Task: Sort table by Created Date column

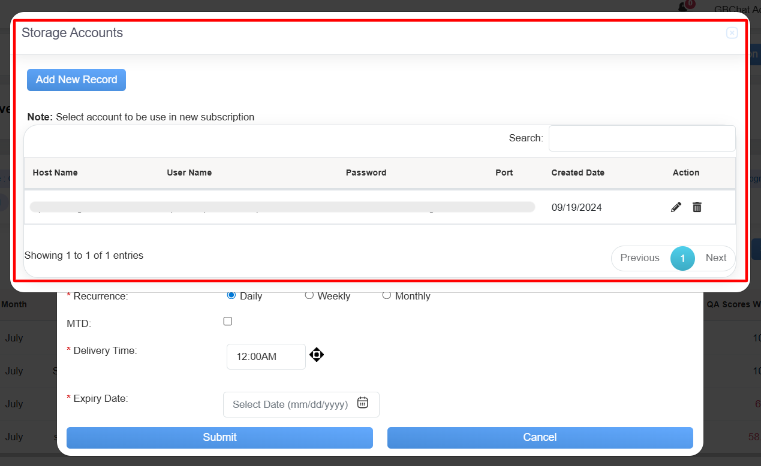Action: [x=577, y=173]
